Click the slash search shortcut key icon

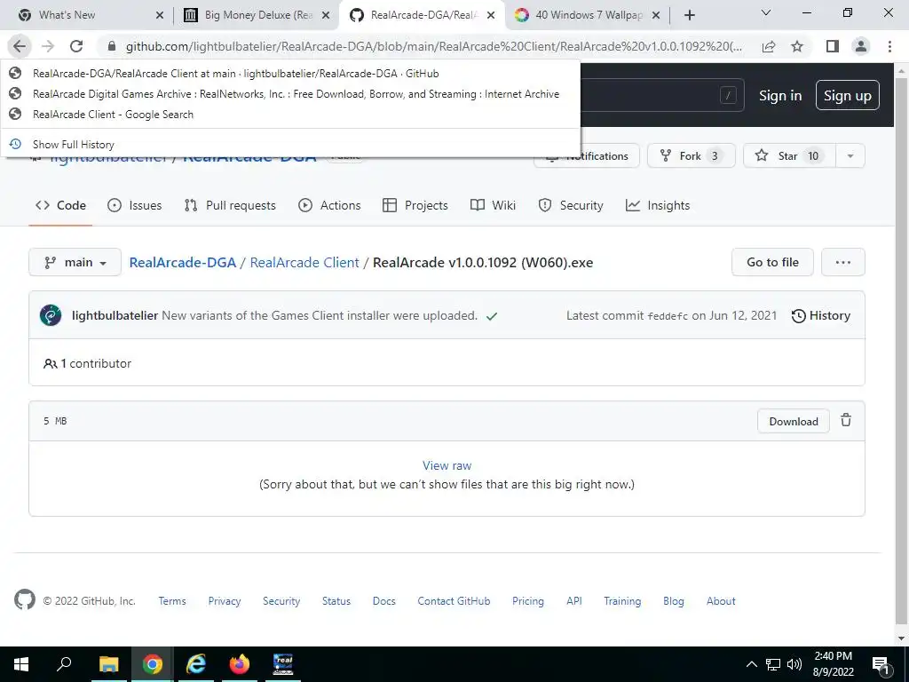(728, 95)
